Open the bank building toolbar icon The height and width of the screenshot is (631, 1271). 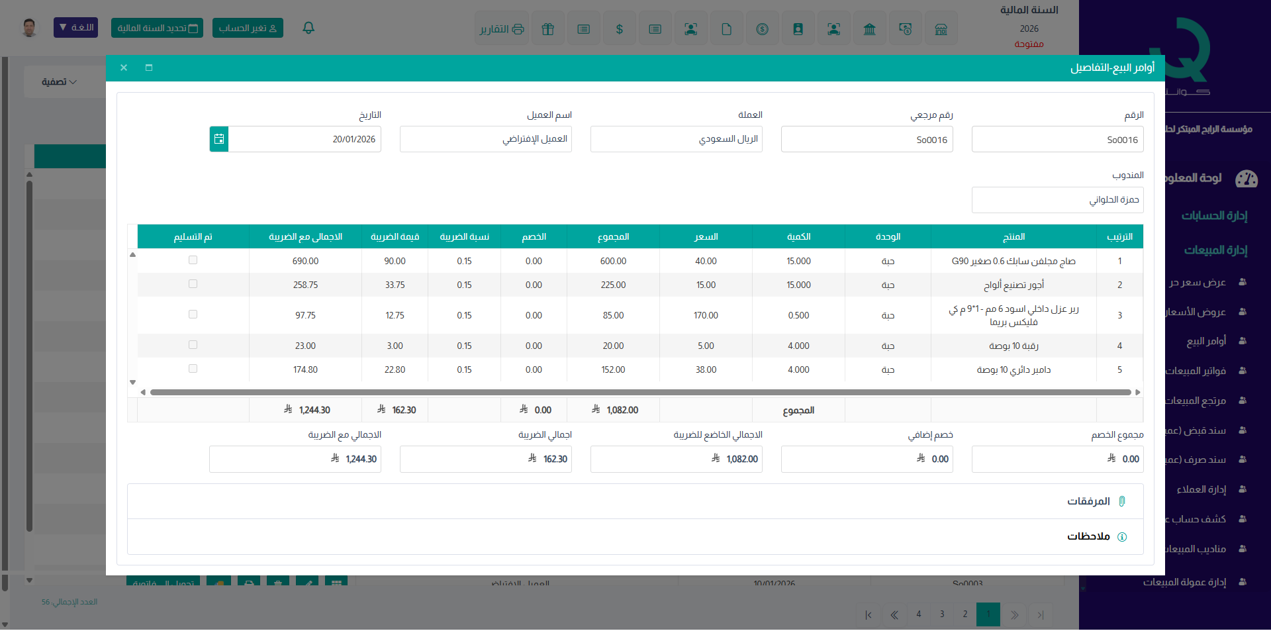click(869, 29)
